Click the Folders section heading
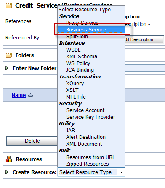 click(x=24, y=55)
